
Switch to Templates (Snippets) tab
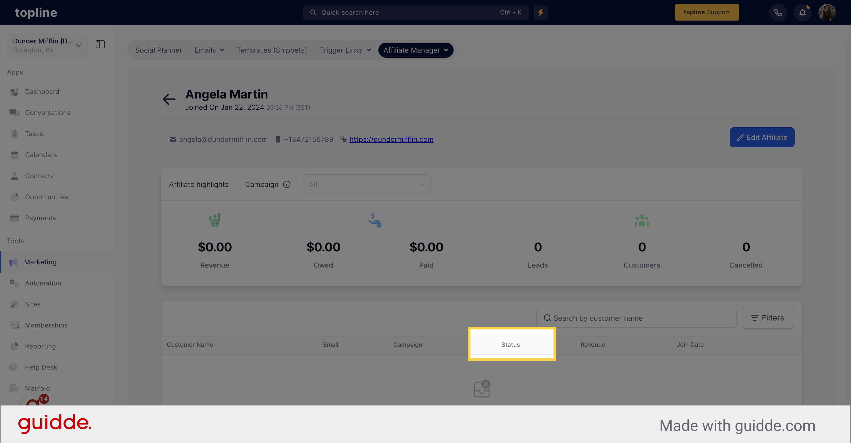(x=272, y=50)
